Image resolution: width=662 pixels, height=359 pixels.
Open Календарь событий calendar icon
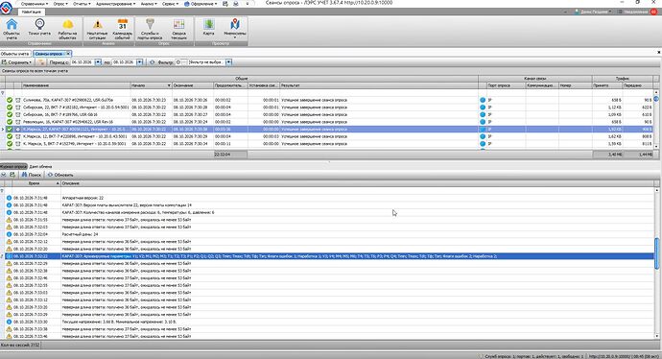pyautogui.click(x=123, y=29)
